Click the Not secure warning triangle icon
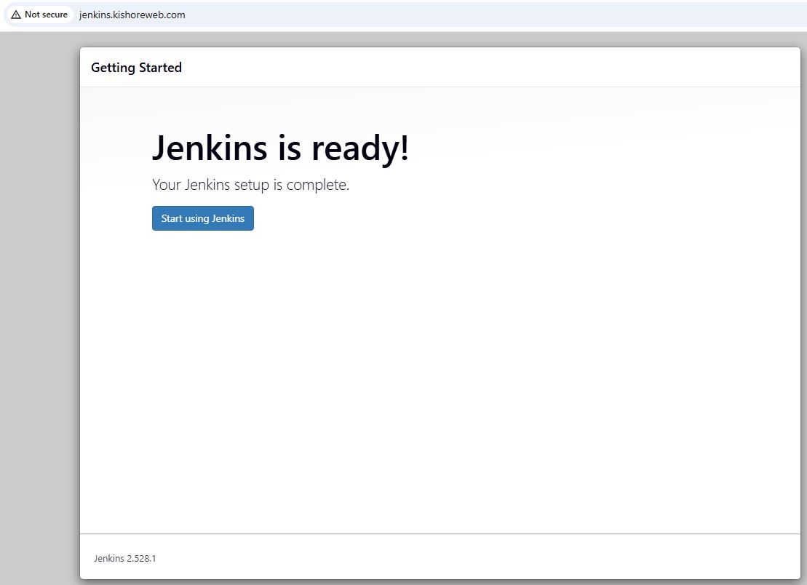The image size is (807, 585). click(x=16, y=15)
